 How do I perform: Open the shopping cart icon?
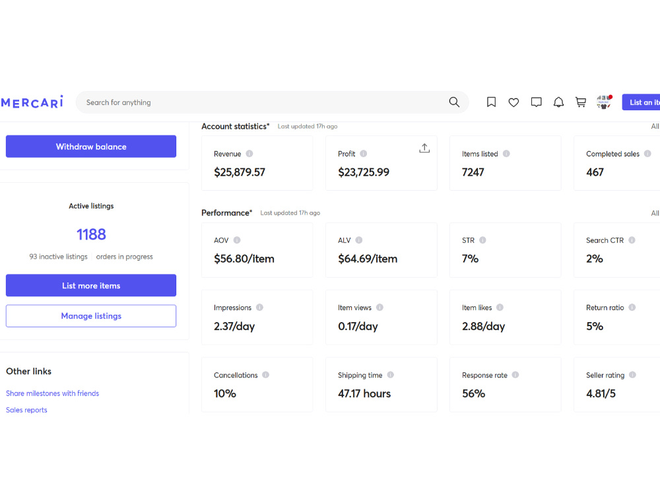[x=581, y=102]
